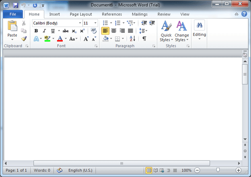Click the Sort A-Z icon

(133, 39)
